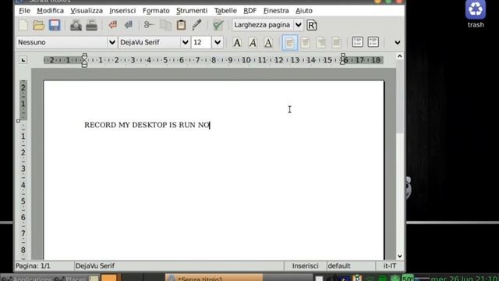Open the Formato menu
The image size is (499, 281).
pyautogui.click(x=156, y=10)
